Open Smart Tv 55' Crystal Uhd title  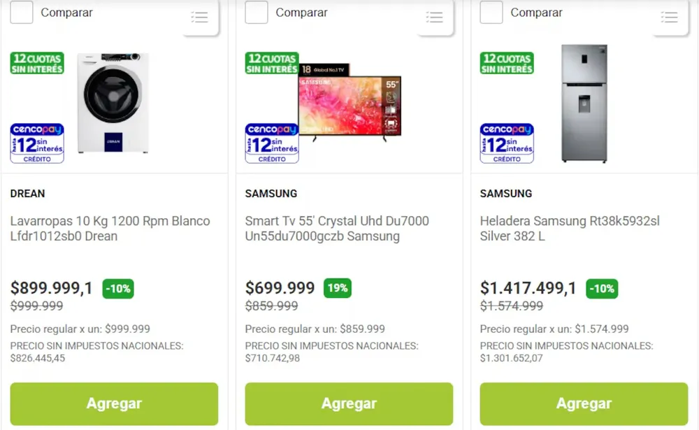click(337, 229)
